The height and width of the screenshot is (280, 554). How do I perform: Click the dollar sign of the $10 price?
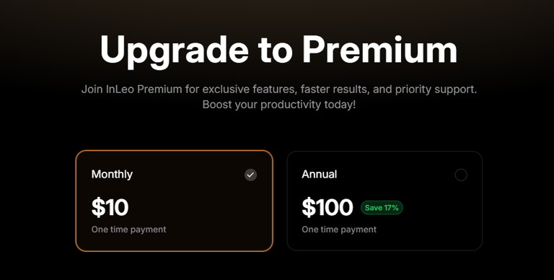click(98, 208)
